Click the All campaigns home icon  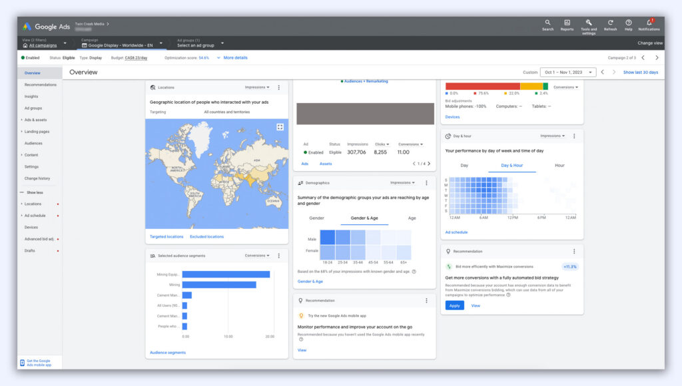click(25, 45)
